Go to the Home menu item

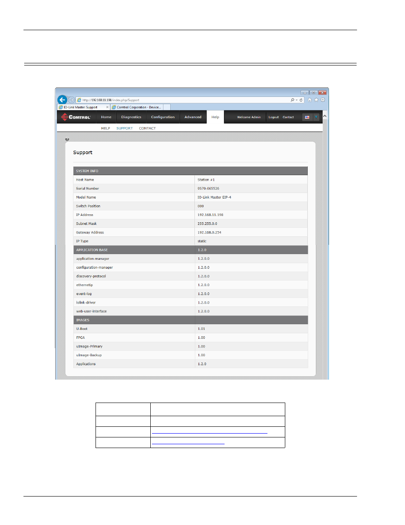(x=106, y=117)
